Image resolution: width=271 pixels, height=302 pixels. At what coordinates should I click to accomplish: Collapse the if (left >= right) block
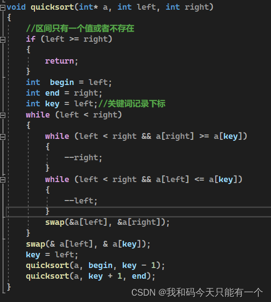3,40
